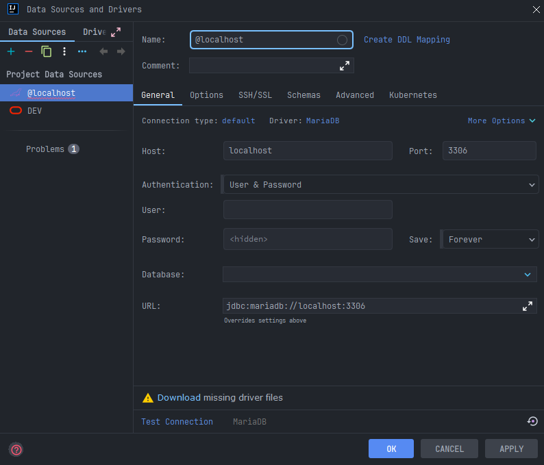The height and width of the screenshot is (465, 544).
Task: Open the SSH/SSL tab
Action: click(255, 95)
